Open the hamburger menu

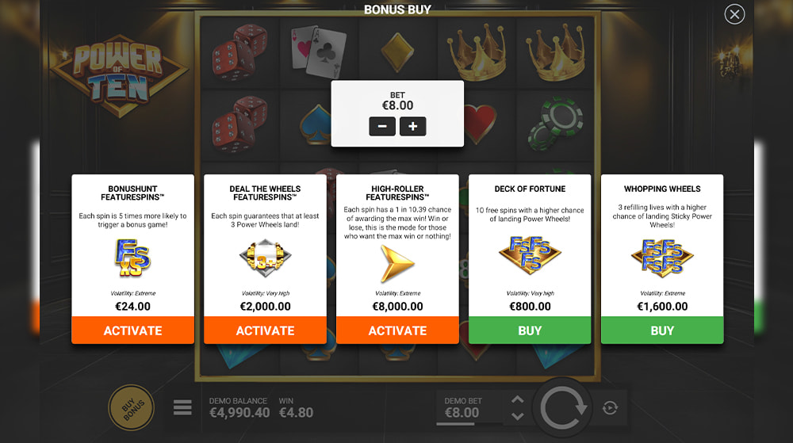(x=182, y=407)
